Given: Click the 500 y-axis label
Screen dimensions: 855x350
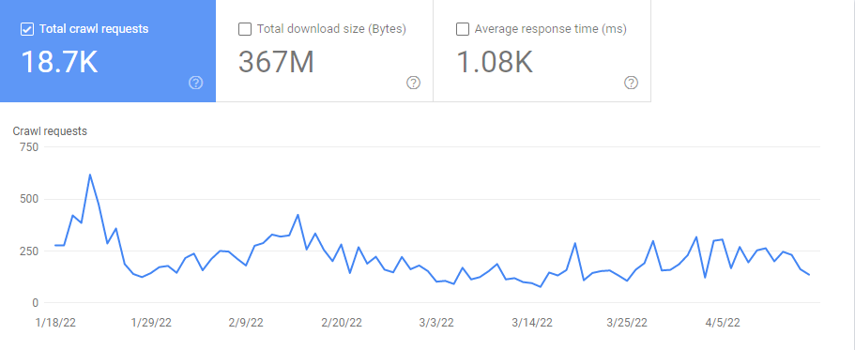Looking at the screenshot, I should click(29, 199).
